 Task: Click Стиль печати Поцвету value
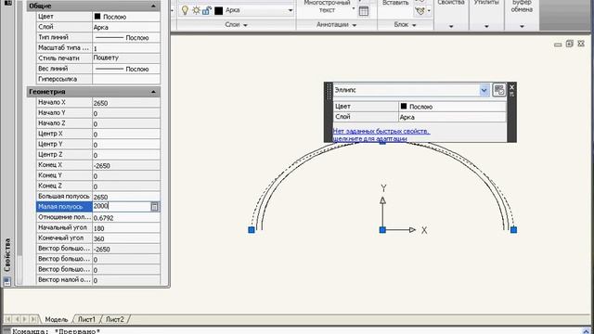[x=126, y=58]
